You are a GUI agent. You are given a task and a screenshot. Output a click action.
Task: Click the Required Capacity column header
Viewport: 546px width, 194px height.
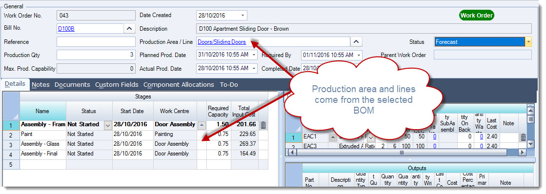[218, 111]
